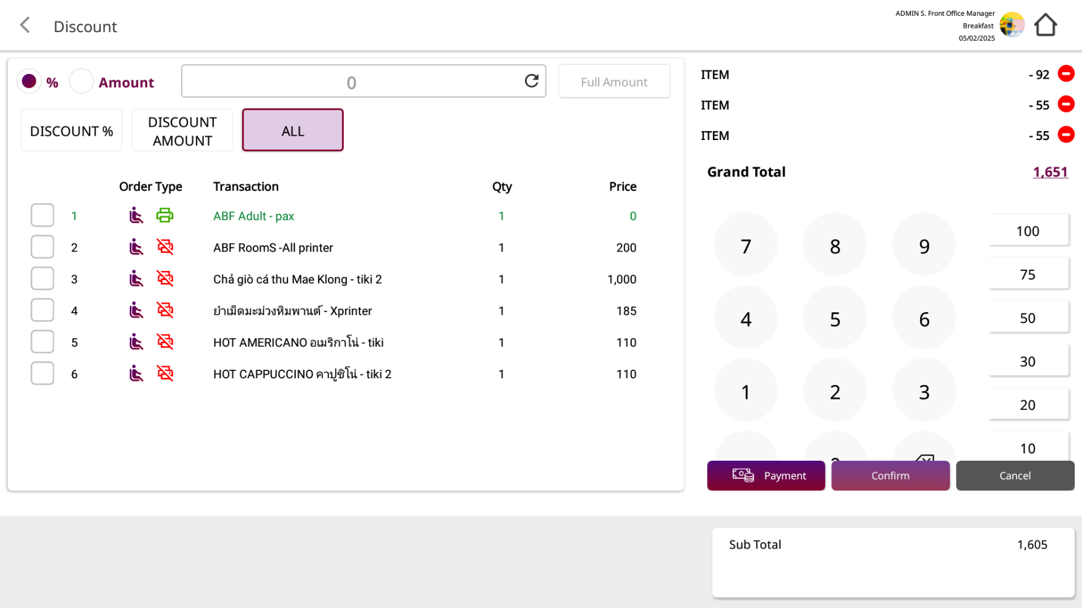Go back using the left arrow
The width and height of the screenshot is (1082, 608).
(25, 25)
